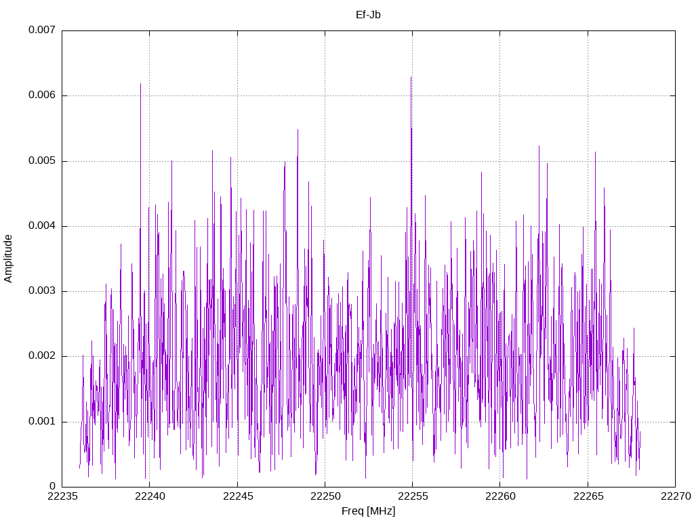Screen dimensions: 694x520
Task: Click the Amplitude y-axis label
Action: 8,259
